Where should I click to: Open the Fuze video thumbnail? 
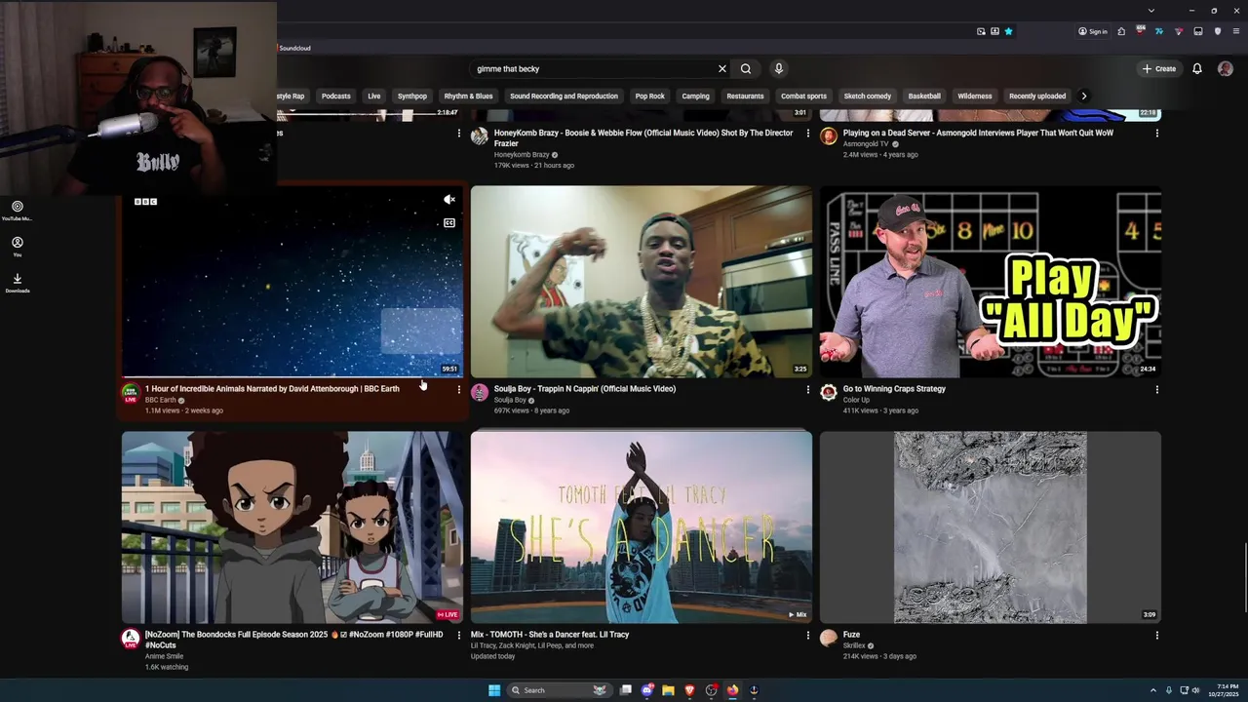(991, 527)
